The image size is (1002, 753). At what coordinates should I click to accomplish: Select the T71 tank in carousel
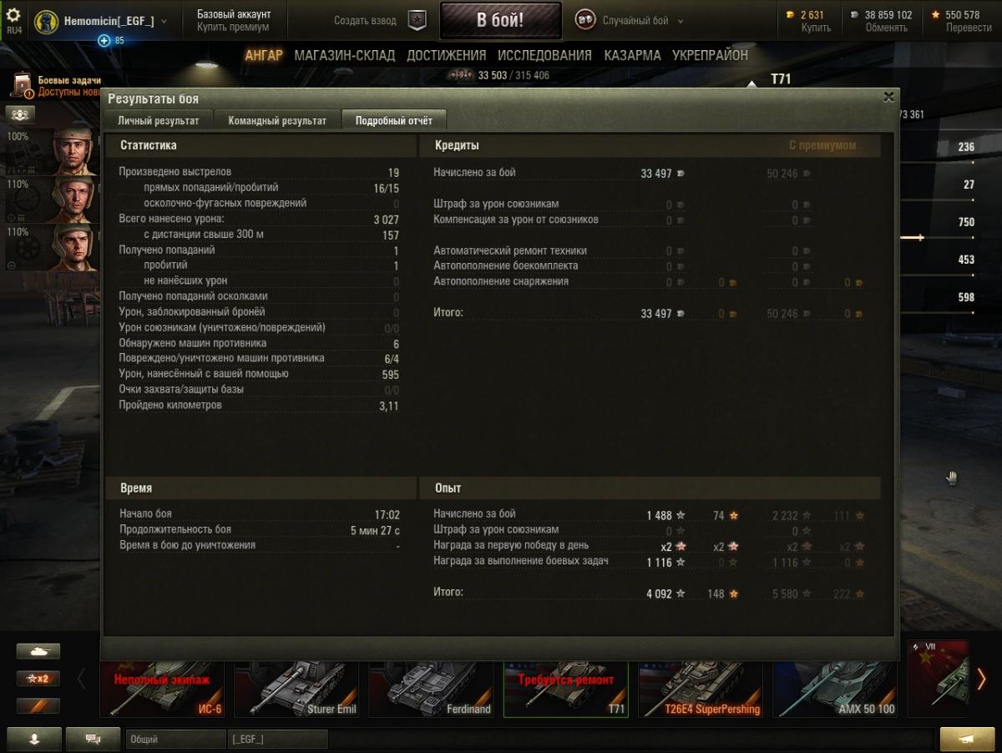click(566, 690)
